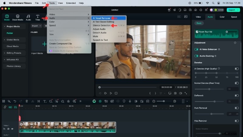Toggle Video 1 track visibility eye

12,129
